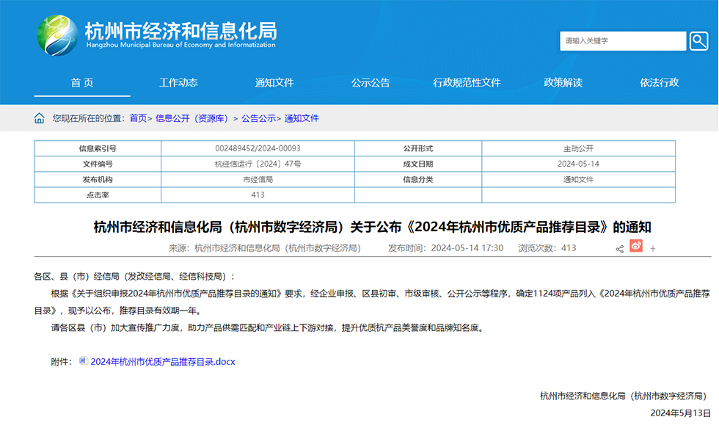The height and width of the screenshot is (439, 719).
Task: Focus the keyword search input field
Action: [623, 41]
